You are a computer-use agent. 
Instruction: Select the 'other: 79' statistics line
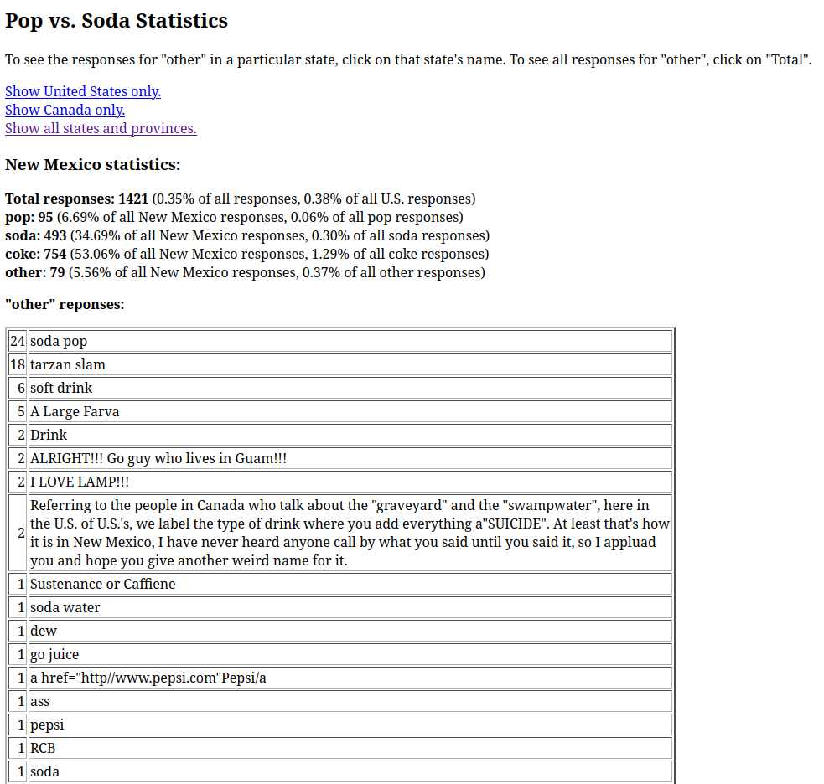pos(246,272)
